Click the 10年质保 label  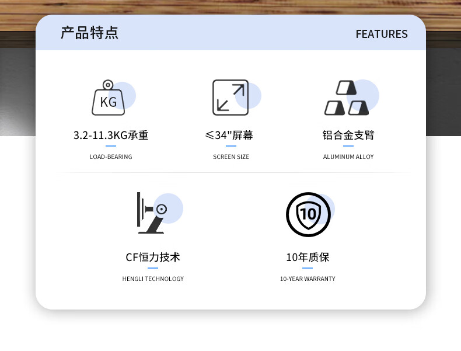pyautogui.click(x=308, y=258)
